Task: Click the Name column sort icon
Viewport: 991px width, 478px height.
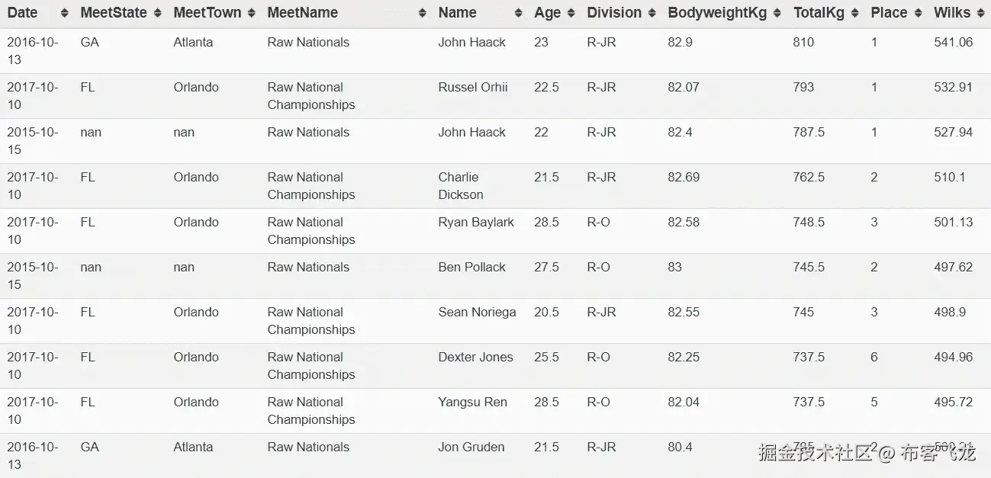Action: (519, 14)
